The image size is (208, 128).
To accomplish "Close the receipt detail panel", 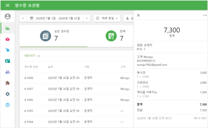I will (x=138, y=15).
